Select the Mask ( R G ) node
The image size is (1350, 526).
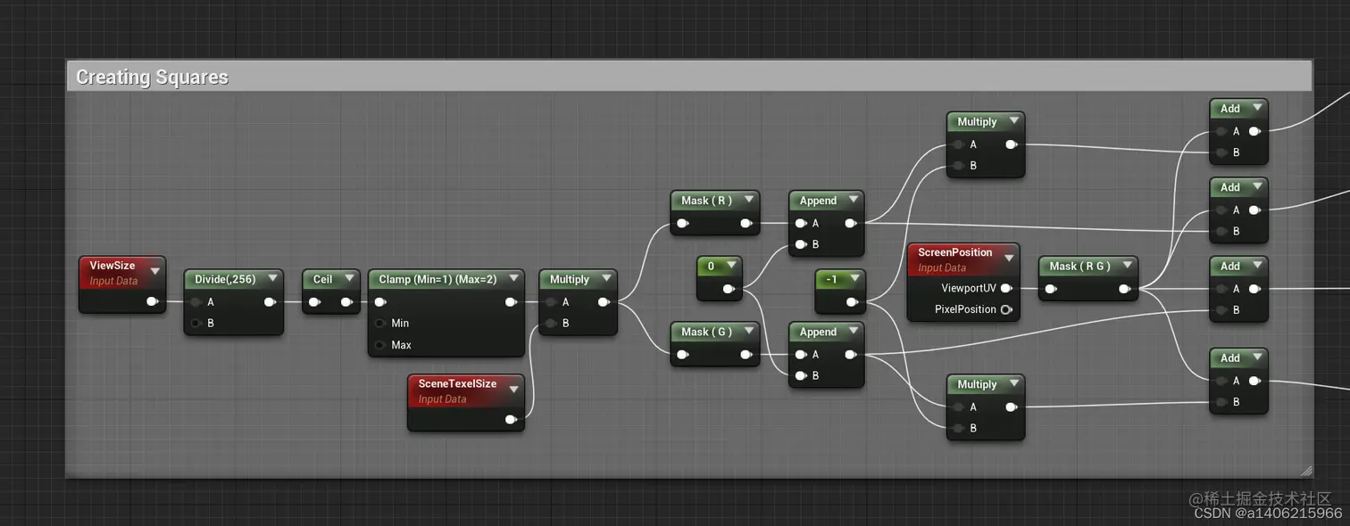point(1080,266)
